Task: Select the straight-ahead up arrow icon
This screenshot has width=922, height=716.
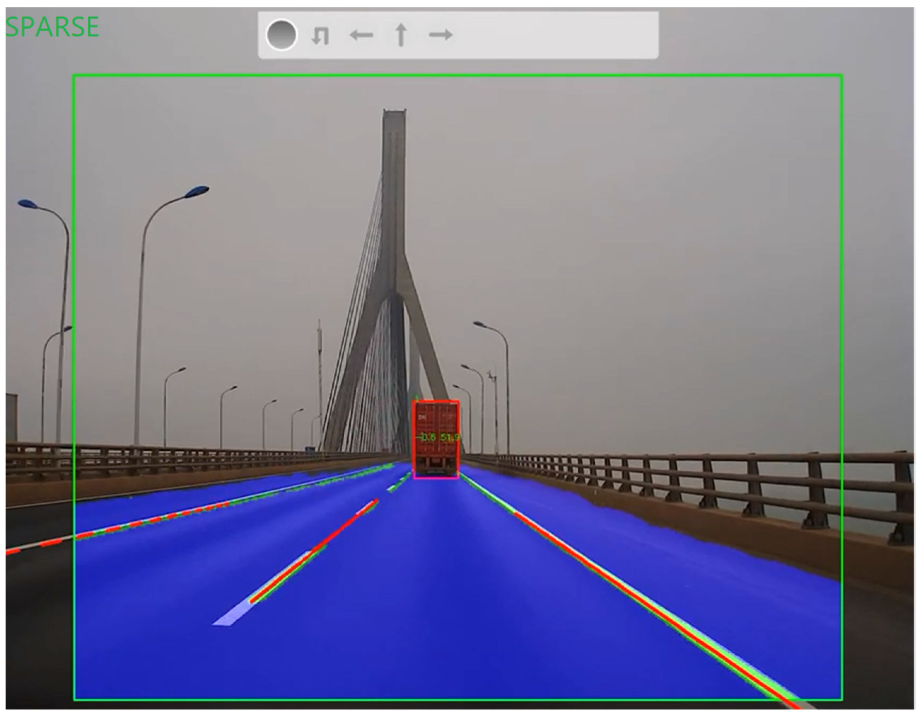Action: (401, 35)
